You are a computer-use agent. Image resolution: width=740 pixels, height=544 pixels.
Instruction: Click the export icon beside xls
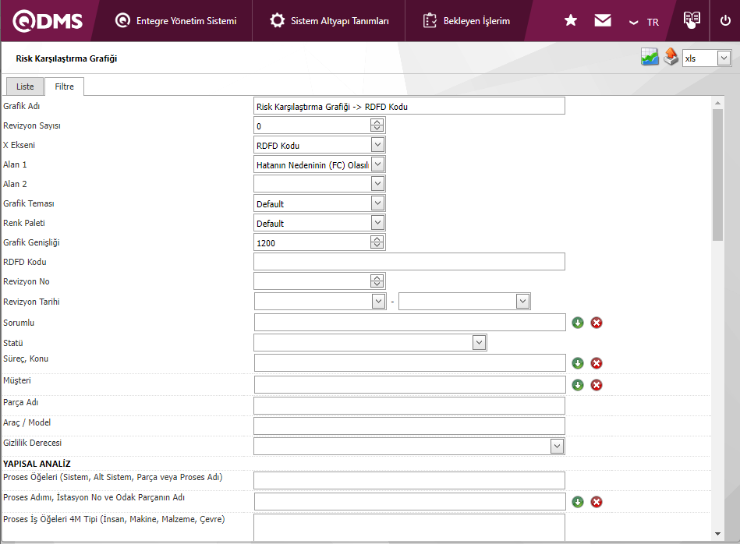coord(671,58)
